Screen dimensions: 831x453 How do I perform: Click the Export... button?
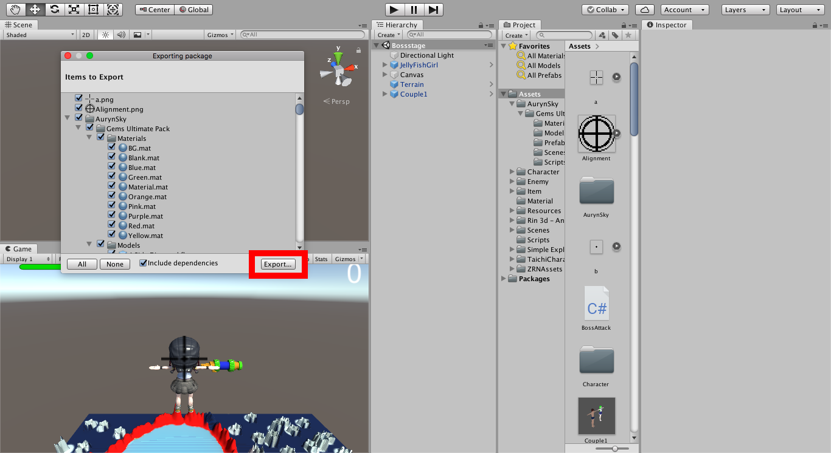coord(278,264)
